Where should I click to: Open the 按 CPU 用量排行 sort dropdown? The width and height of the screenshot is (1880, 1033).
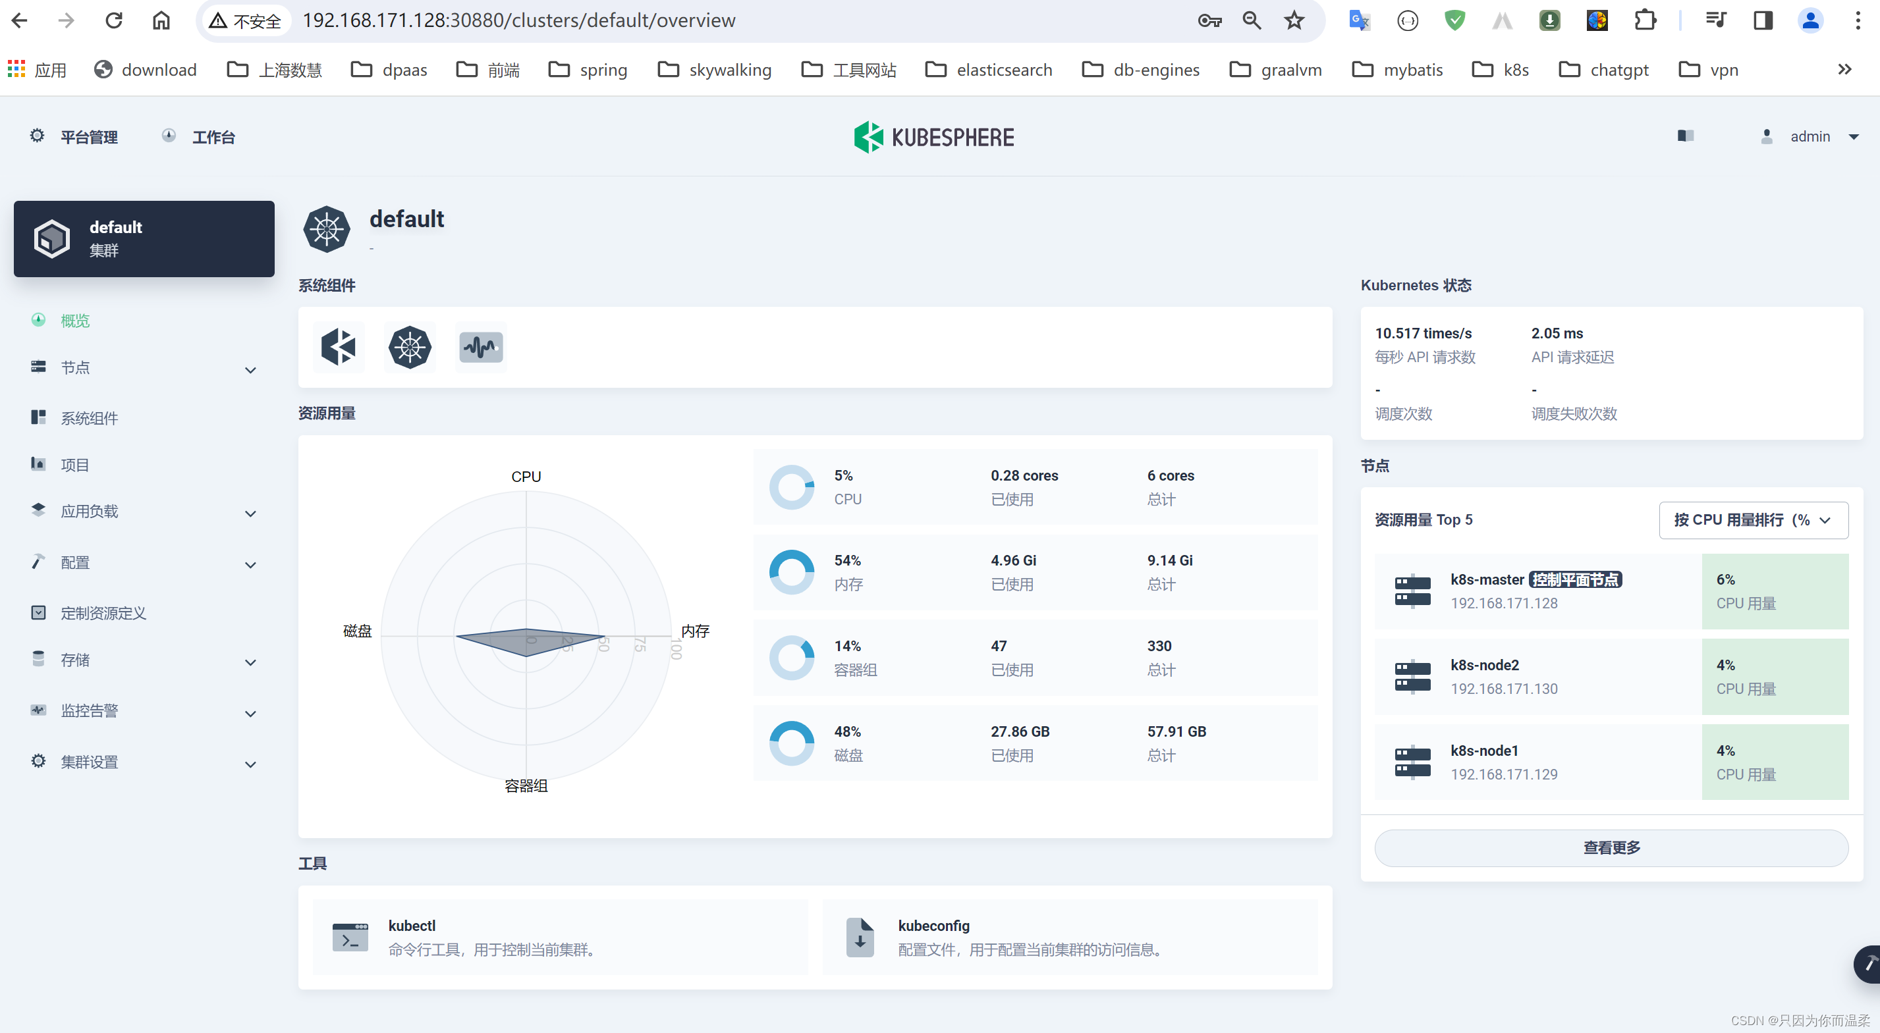[1753, 519]
